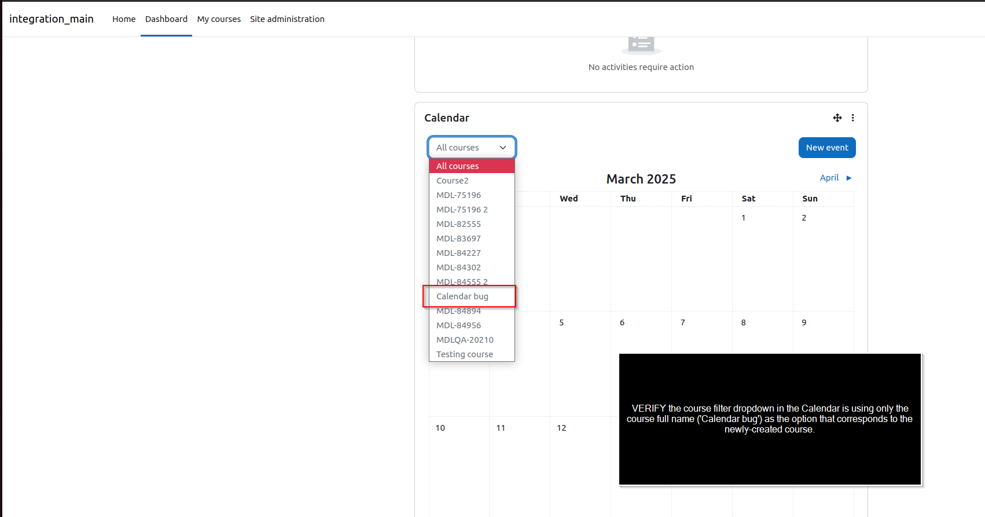Viewport: 985px width, 517px height.
Task: Click day 8 in the calendar
Action: (x=744, y=322)
